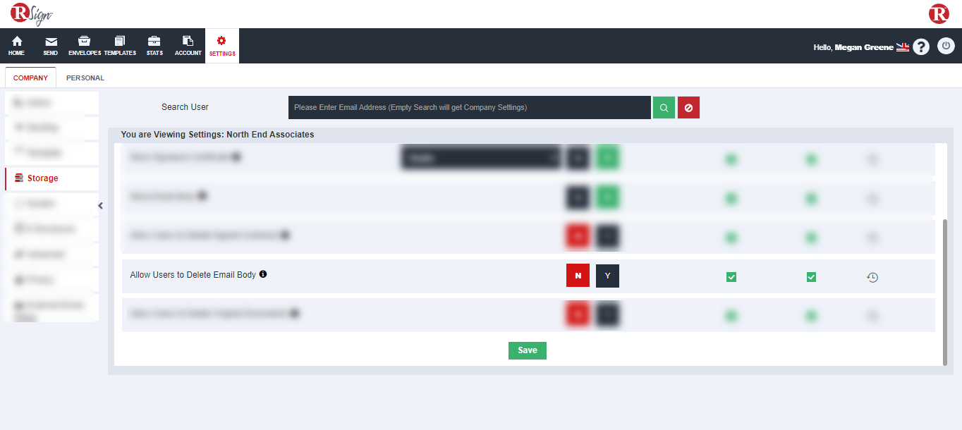
Task: Open the help question mark icon
Action: click(x=921, y=47)
